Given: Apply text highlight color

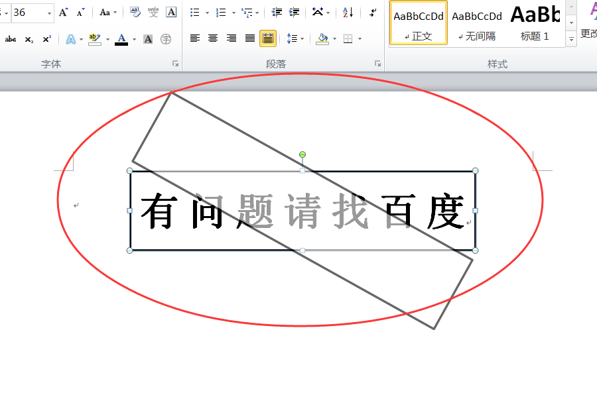Looking at the screenshot, I should (x=95, y=39).
